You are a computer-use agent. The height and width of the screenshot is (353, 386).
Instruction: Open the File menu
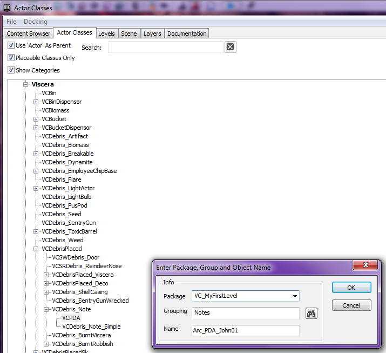coord(11,22)
